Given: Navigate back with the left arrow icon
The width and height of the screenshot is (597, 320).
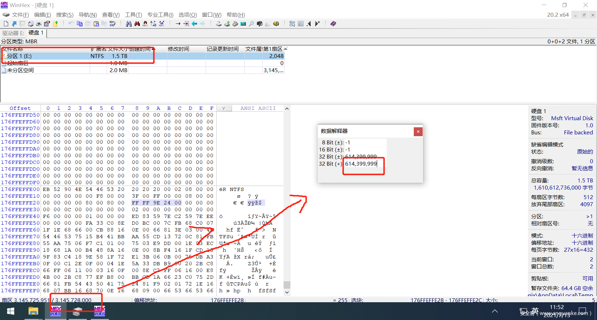Looking at the screenshot, I should pos(194,24).
